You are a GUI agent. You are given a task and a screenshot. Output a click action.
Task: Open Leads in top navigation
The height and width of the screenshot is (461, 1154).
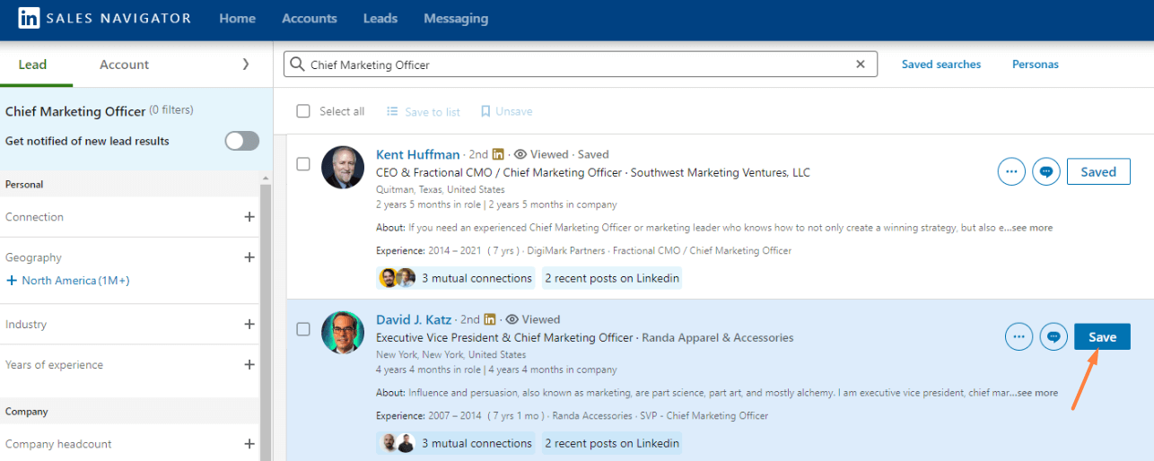(x=380, y=18)
